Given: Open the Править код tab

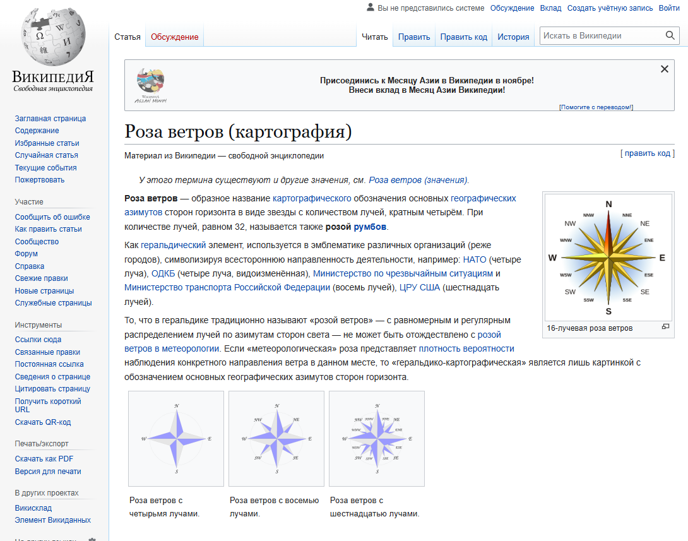Looking at the screenshot, I should [463, 37].
